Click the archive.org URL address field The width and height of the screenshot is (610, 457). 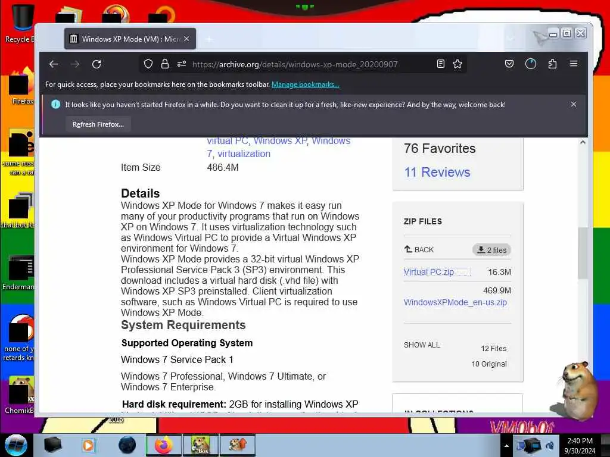(x=295, y=64)
